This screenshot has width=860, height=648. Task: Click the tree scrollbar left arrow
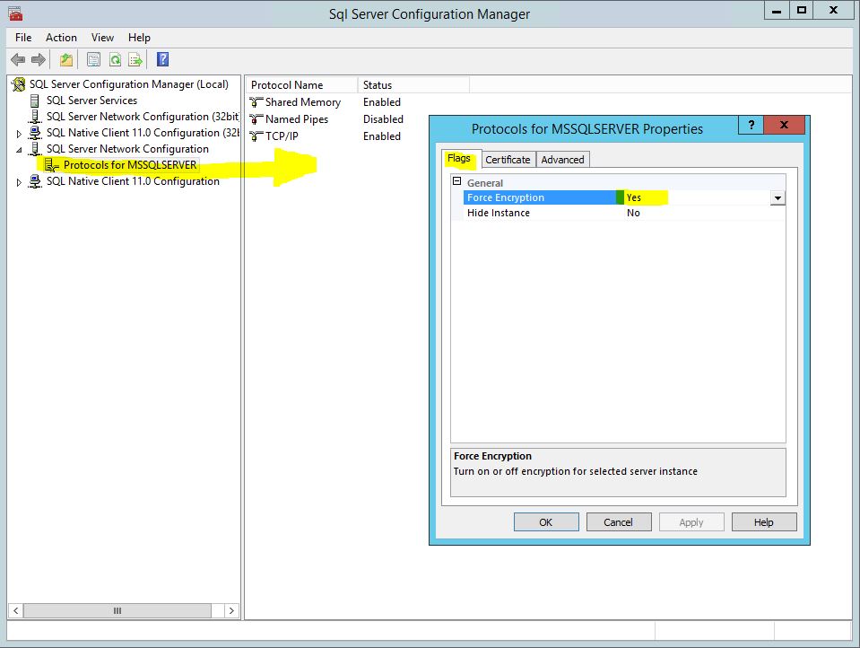coord(16,610)
